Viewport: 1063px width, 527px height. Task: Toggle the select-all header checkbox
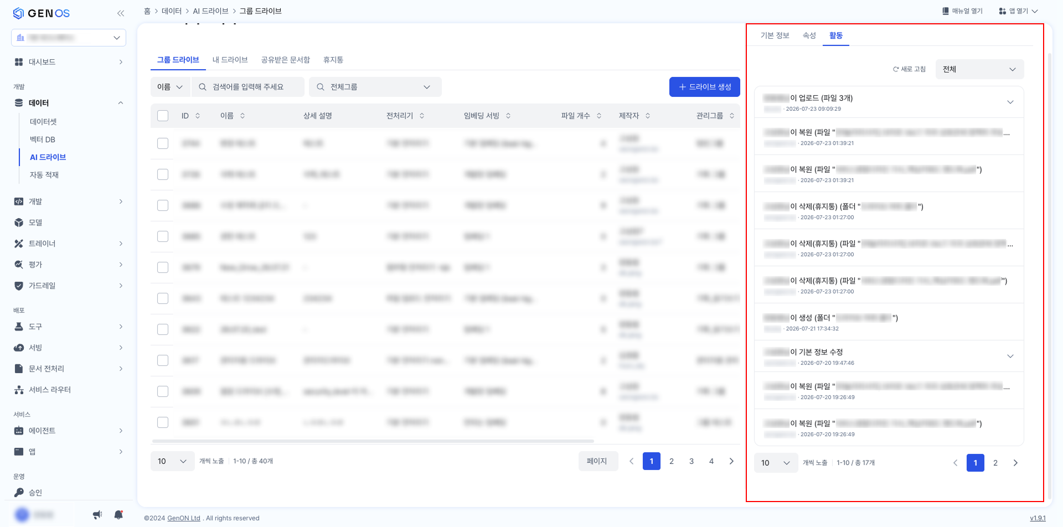[x=163, y=116]
